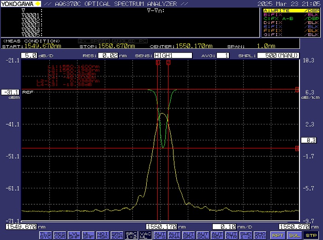Click the 0.10 nm/D span field
This screenshot has width=323, height=240.
224,227
